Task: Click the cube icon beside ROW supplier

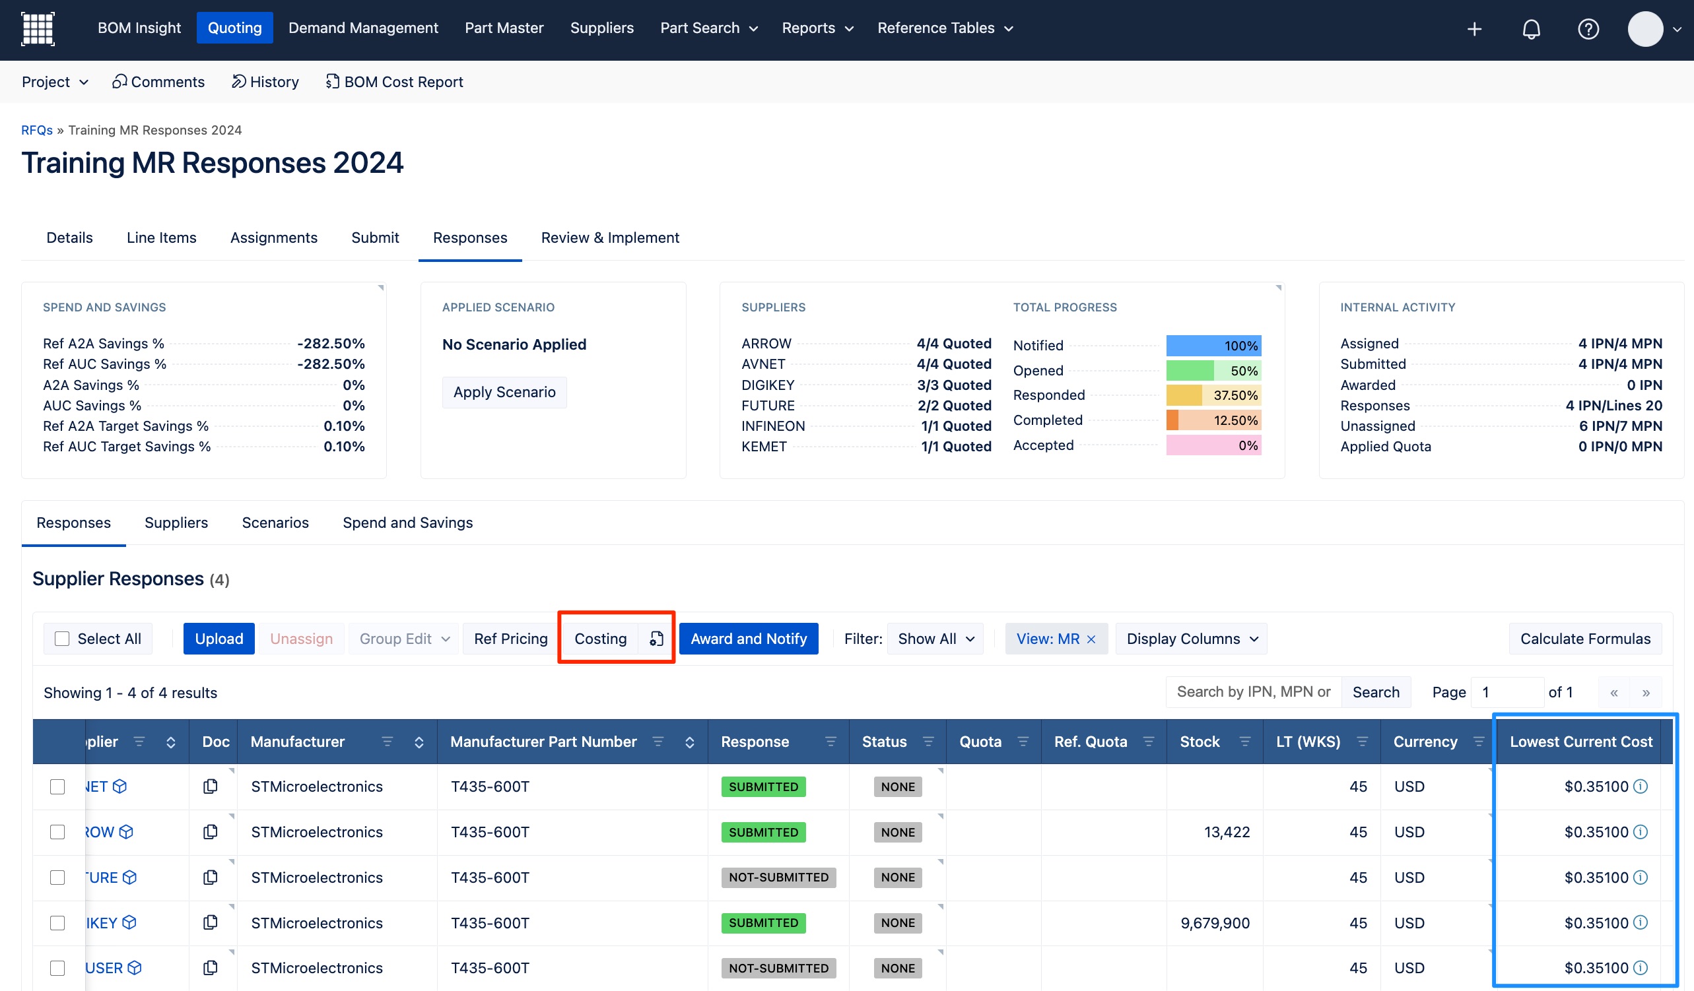Action: tap(125, 832)
